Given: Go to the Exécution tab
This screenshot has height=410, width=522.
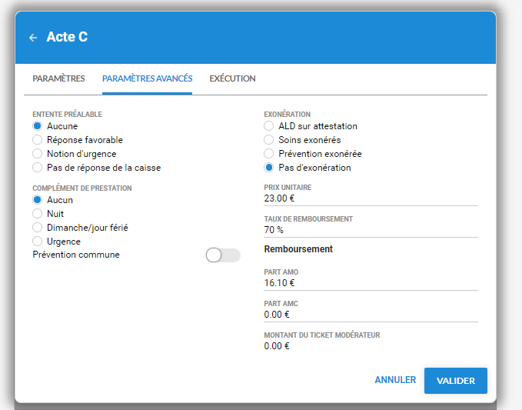Looking at the screenshot, I should 232,78.
